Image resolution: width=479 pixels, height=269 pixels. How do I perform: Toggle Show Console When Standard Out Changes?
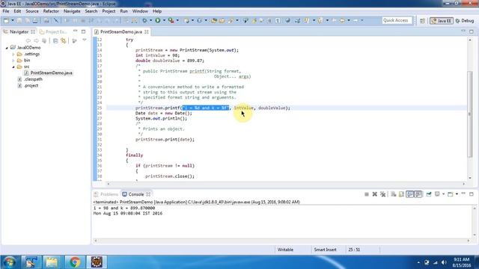click(x=409, y=194)
